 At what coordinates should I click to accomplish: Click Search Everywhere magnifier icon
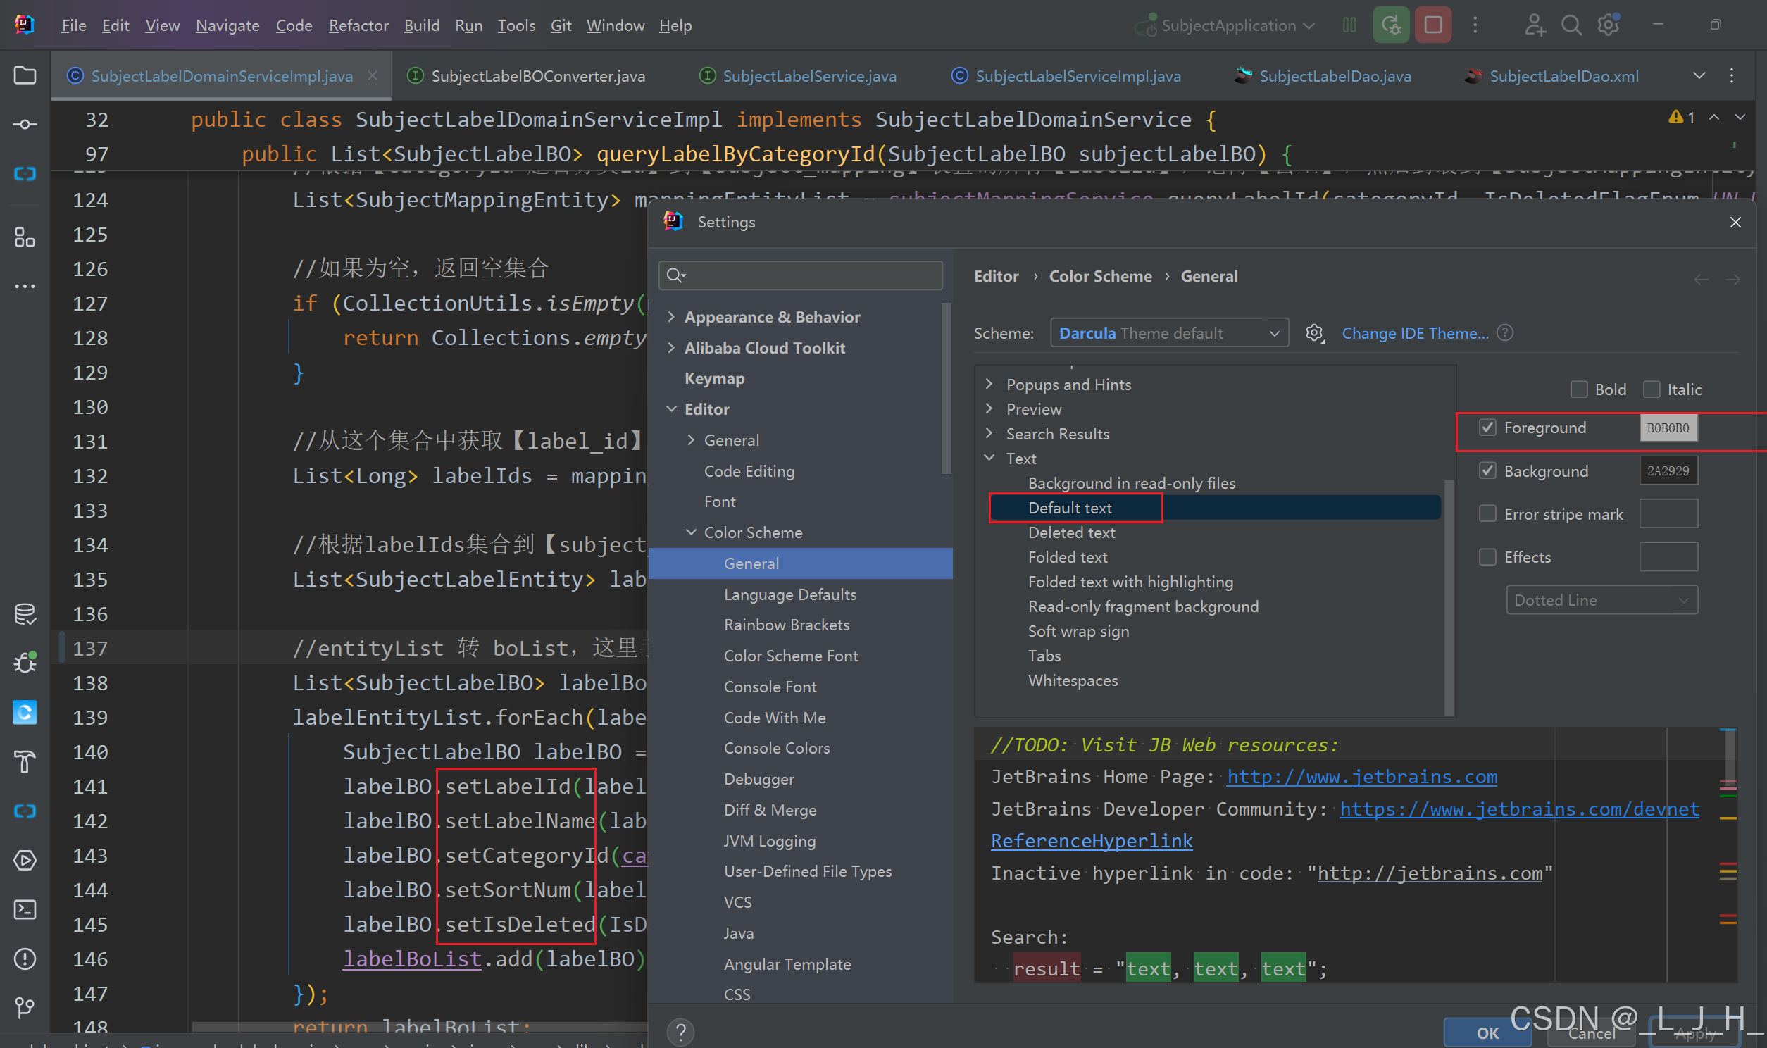pos(1571,25)
